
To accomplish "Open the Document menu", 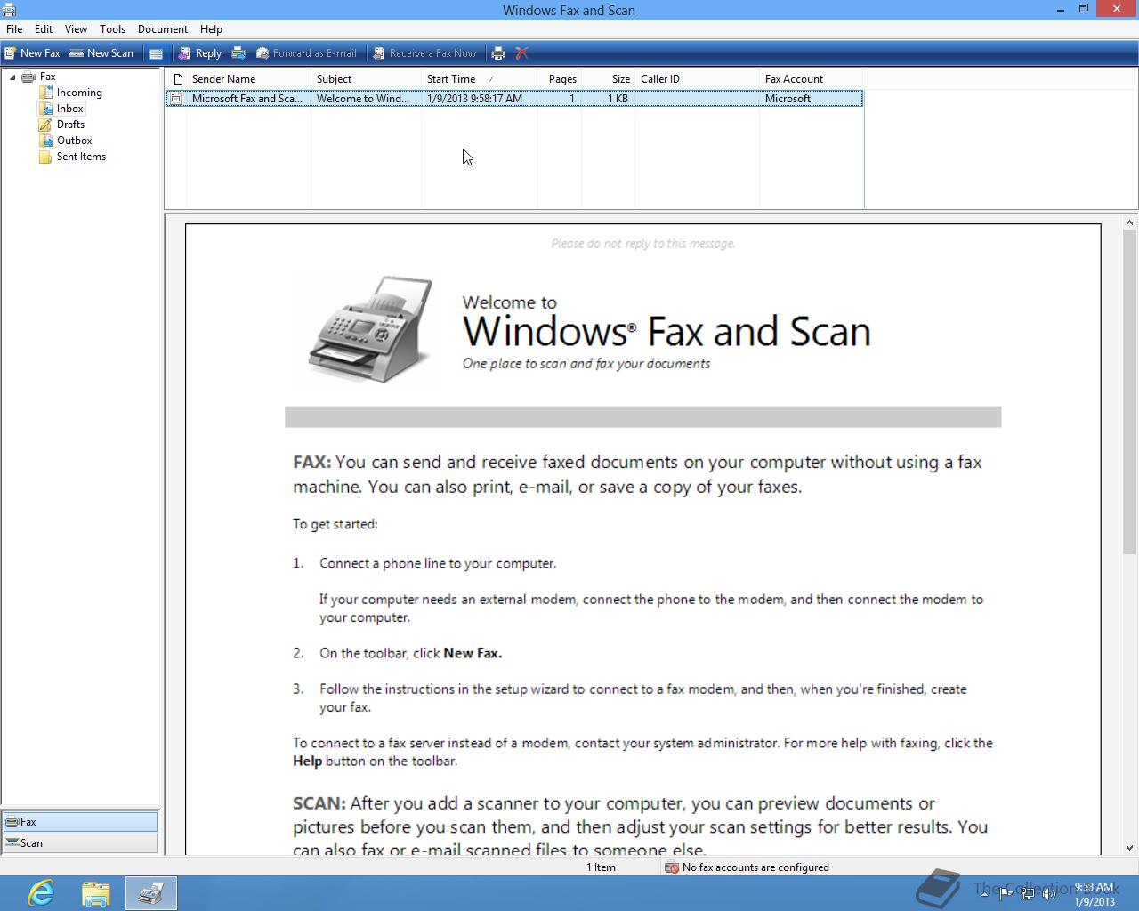I will pos(163,29).
